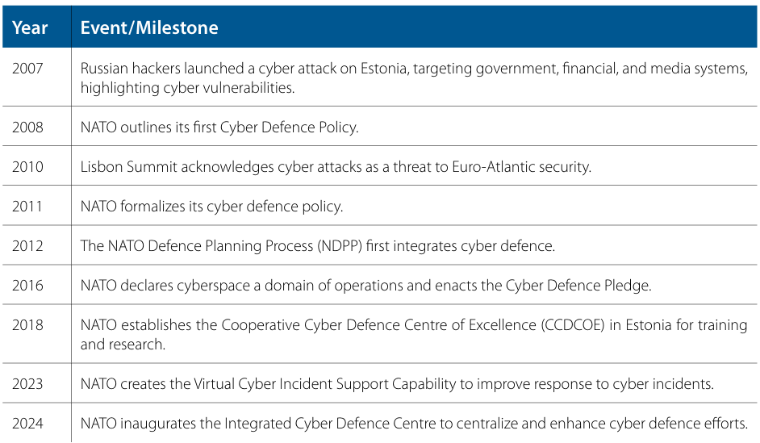
Task: Select the 2012 year cell
Action: [27, 246]
